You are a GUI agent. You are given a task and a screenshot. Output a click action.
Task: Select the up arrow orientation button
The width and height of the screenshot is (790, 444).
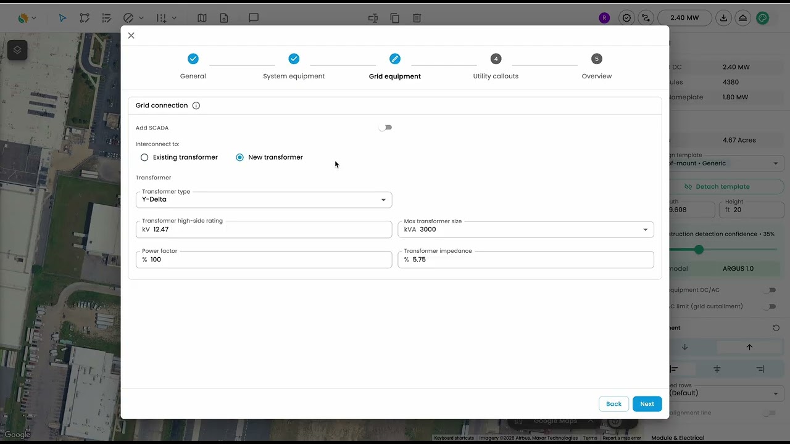click(749, 347)
